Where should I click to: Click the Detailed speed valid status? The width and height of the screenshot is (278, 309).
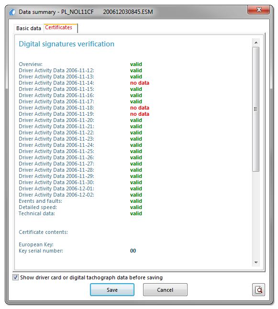(136, 207)
